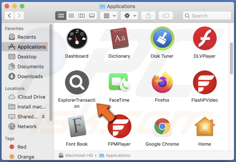The height and width of the screenshot is (162, 236).
Task: Select the Firefox app icon
Action: 162,82
